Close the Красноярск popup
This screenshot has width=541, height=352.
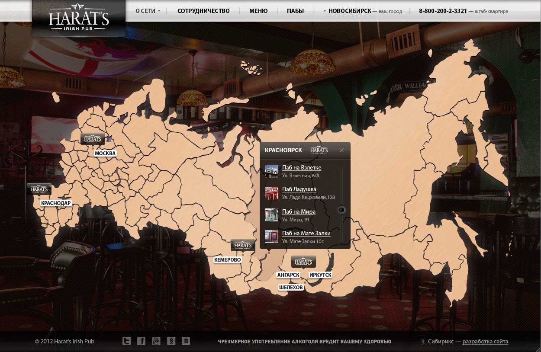tap(341, 150)
